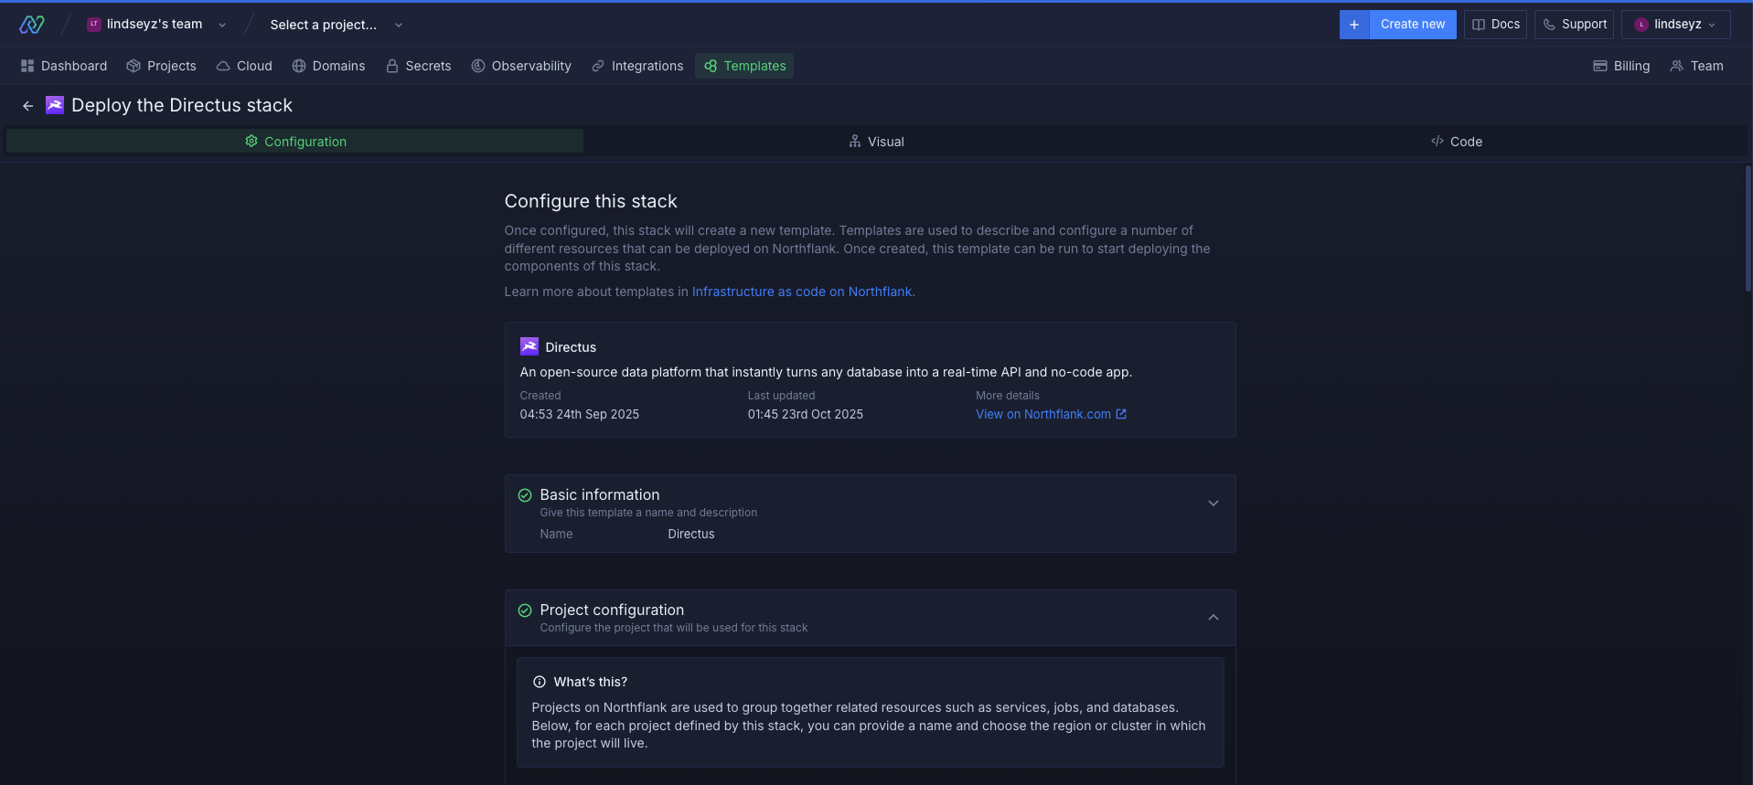Expand the Basic information section
This screenshot has height=785, width=1753.
click(x=1213, y=504)
